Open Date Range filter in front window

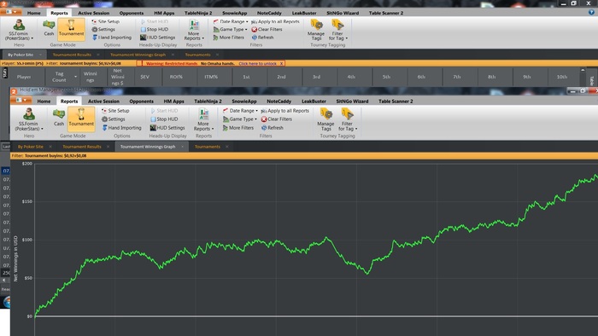pos(240,111)
